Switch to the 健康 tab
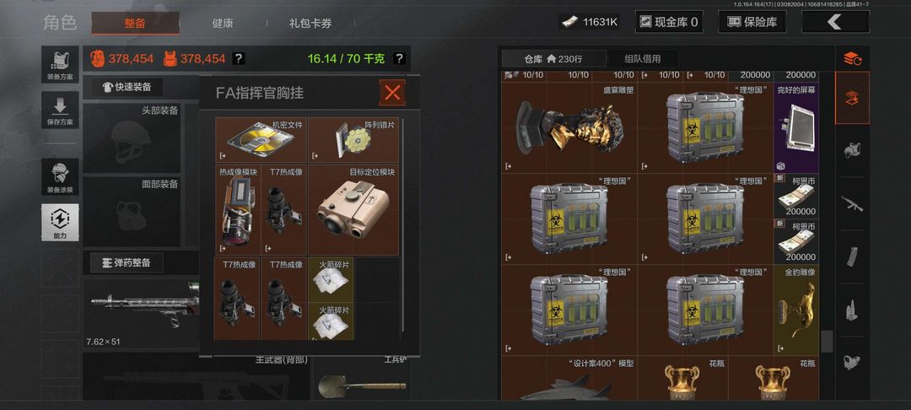Image resolution: width=911 pixels, height=410 pixels. pyautogui.click(x=223, y=24)
